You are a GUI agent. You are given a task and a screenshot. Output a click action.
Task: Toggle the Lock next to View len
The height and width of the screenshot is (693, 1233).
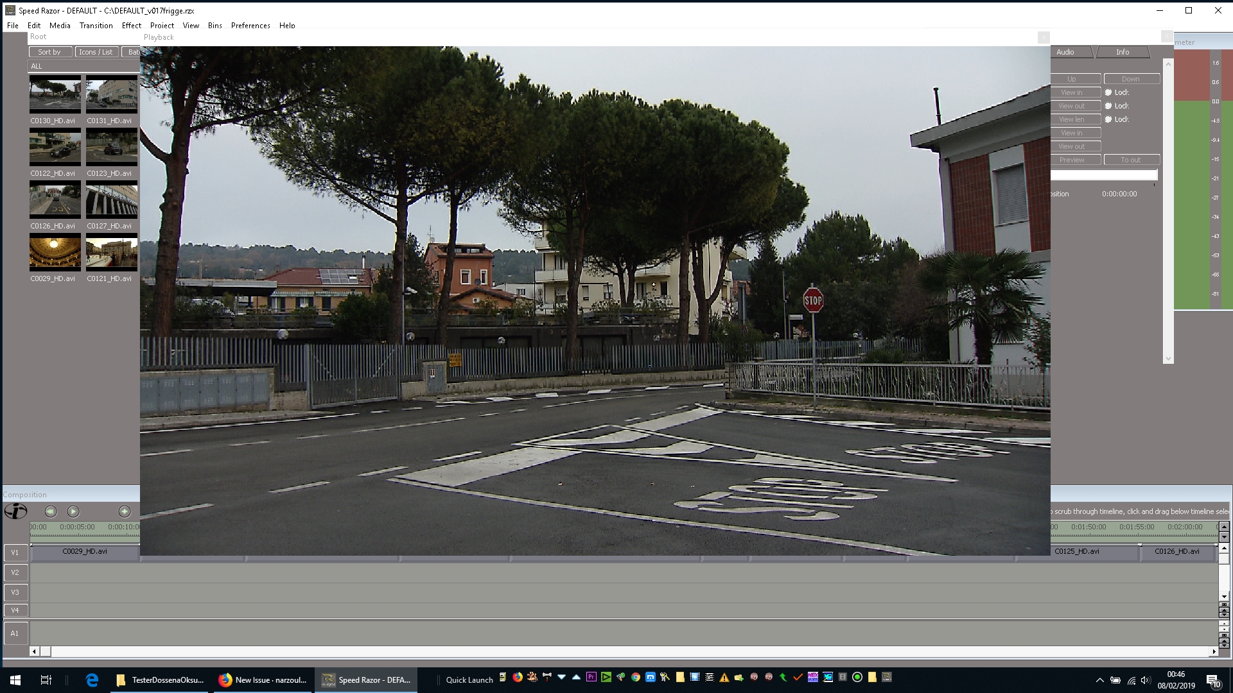[x=1108, y=119]
